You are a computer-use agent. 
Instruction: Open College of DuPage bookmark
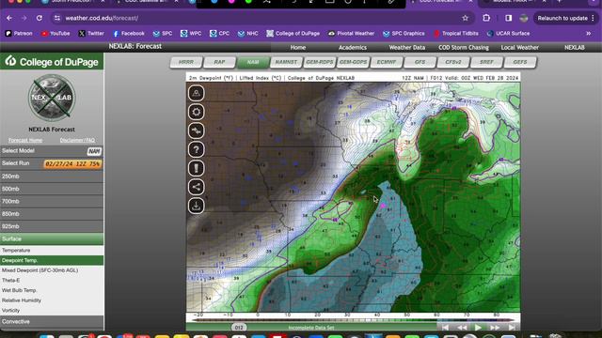tap(293, 34)
